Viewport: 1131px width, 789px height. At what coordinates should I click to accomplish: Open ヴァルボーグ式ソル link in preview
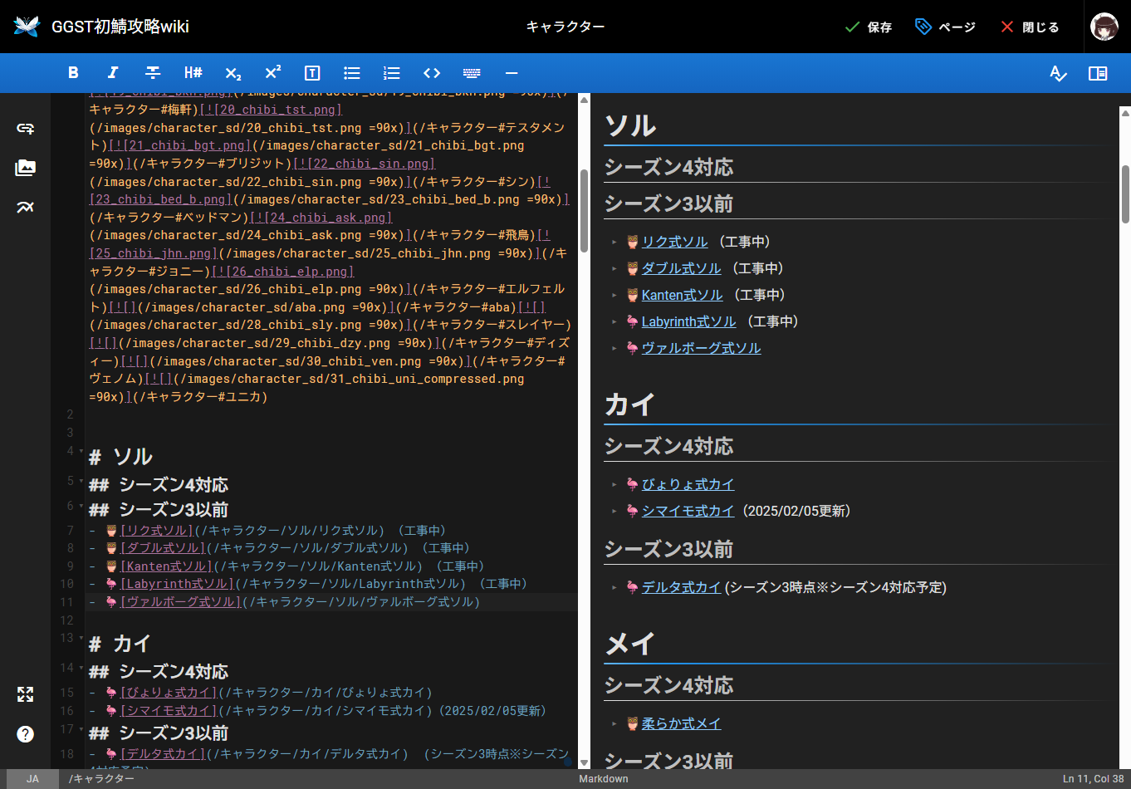[x=701, y=348]
